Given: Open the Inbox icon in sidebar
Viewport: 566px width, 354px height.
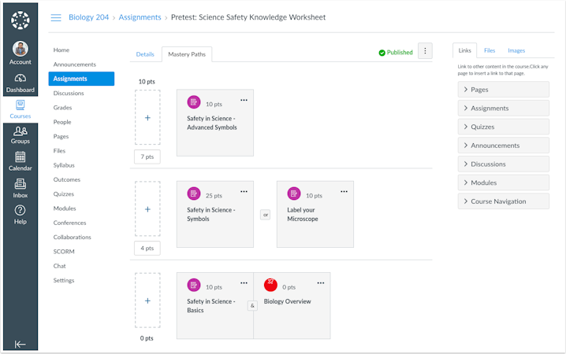Looking at the screenshot, I should click(x=20, y=184).
